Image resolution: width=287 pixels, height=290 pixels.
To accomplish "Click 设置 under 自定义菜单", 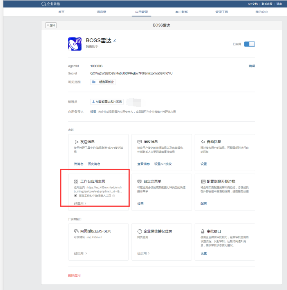I will [140, 204].
